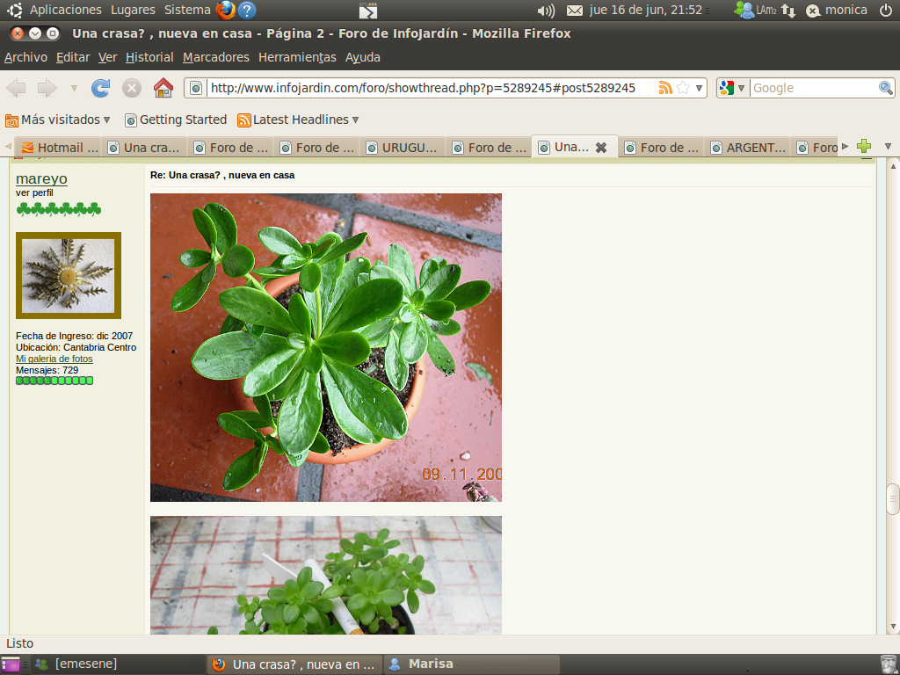Click in the address URL field
The width and height of the screenshot is (900, 675).
point(422,88)
